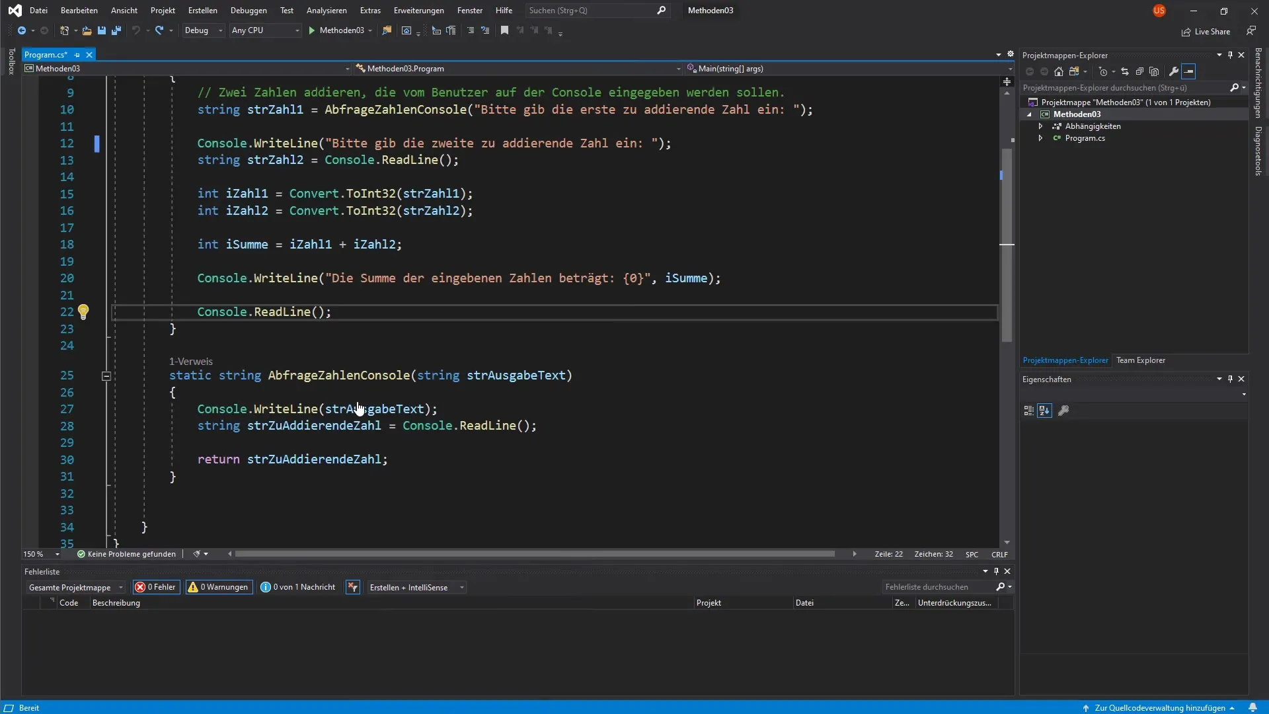Open the Erstellen + IntelliSense dropdown

coord(416,587)
